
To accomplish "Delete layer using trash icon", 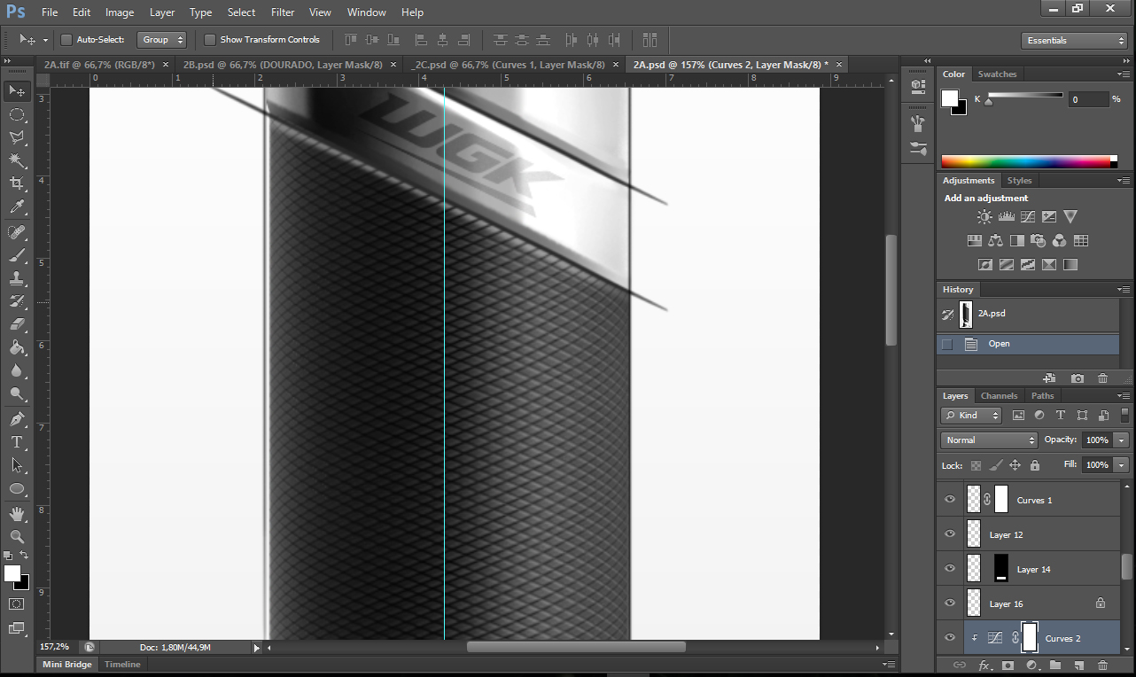I will pos(1102,665).
